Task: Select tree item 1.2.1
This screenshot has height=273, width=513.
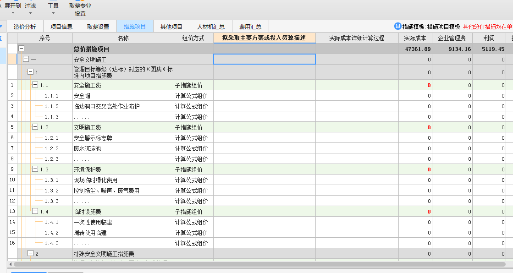Action: (52, 138)
